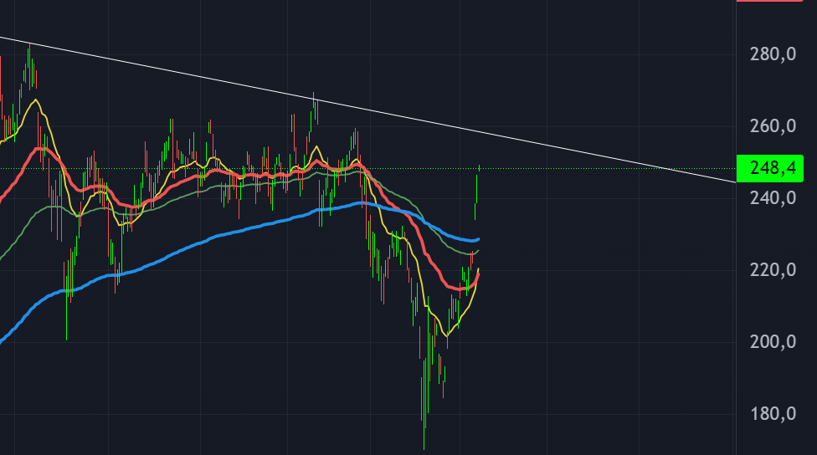
Task: Select the 200,0 price axis label
Action: pos(773,342)
